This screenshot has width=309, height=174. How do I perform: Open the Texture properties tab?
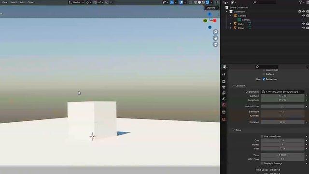click(224, 119)
